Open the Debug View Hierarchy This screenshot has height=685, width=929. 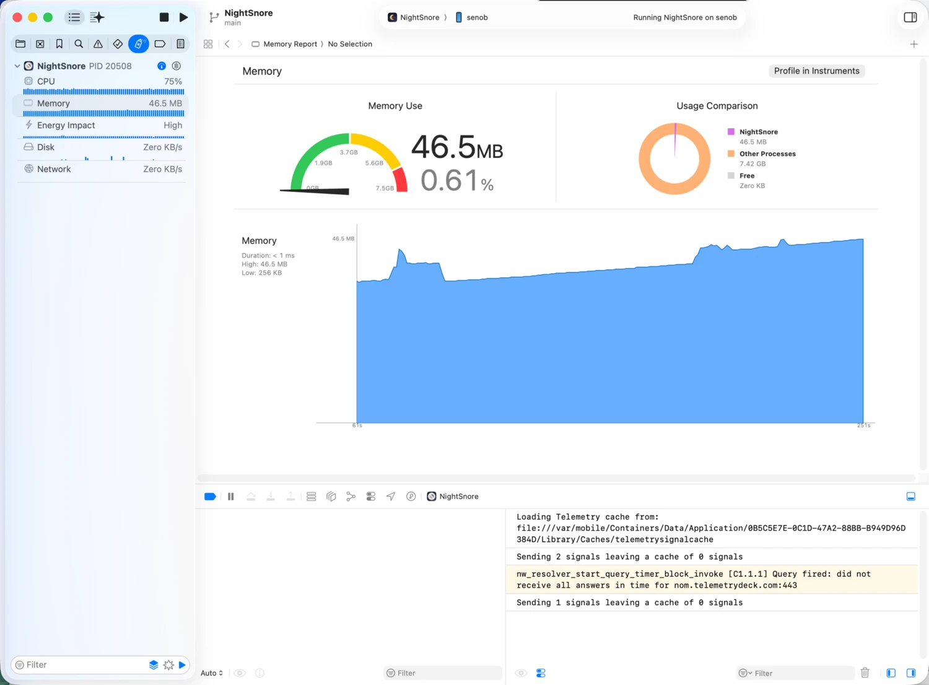331,496
